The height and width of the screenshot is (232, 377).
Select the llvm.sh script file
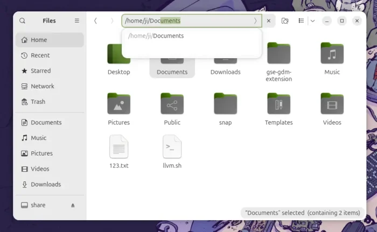point(172,147)
